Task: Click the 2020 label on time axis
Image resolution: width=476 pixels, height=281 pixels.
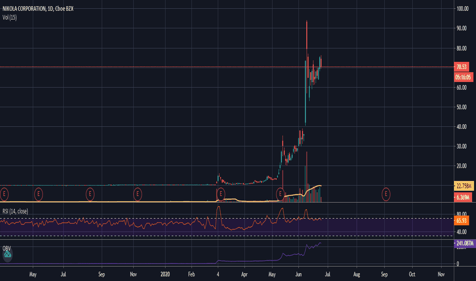Action: [165, 274]
